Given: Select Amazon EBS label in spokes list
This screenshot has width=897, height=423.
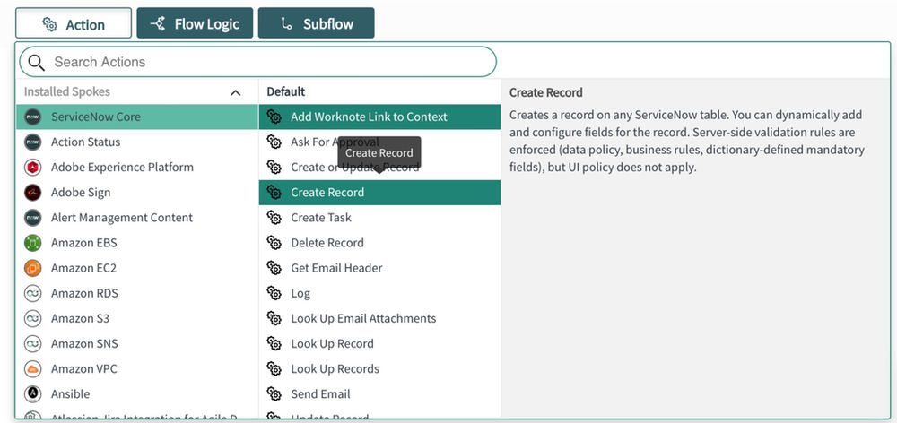Looking at the screenshot, I should pos(83,242).
